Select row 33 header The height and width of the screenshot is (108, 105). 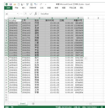[6, 100]
